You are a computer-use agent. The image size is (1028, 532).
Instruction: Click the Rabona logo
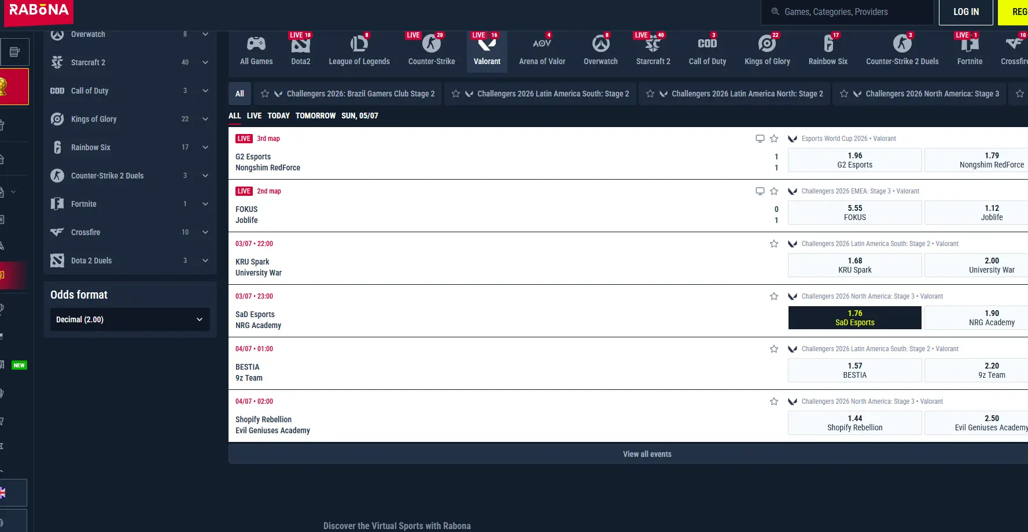tap(39, 12)
